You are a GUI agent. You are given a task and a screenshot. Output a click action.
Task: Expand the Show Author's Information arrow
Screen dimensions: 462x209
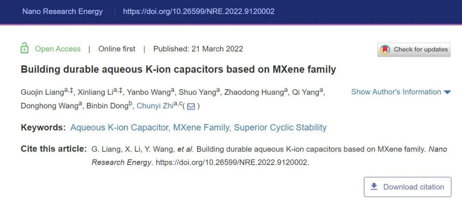point(447,92)
